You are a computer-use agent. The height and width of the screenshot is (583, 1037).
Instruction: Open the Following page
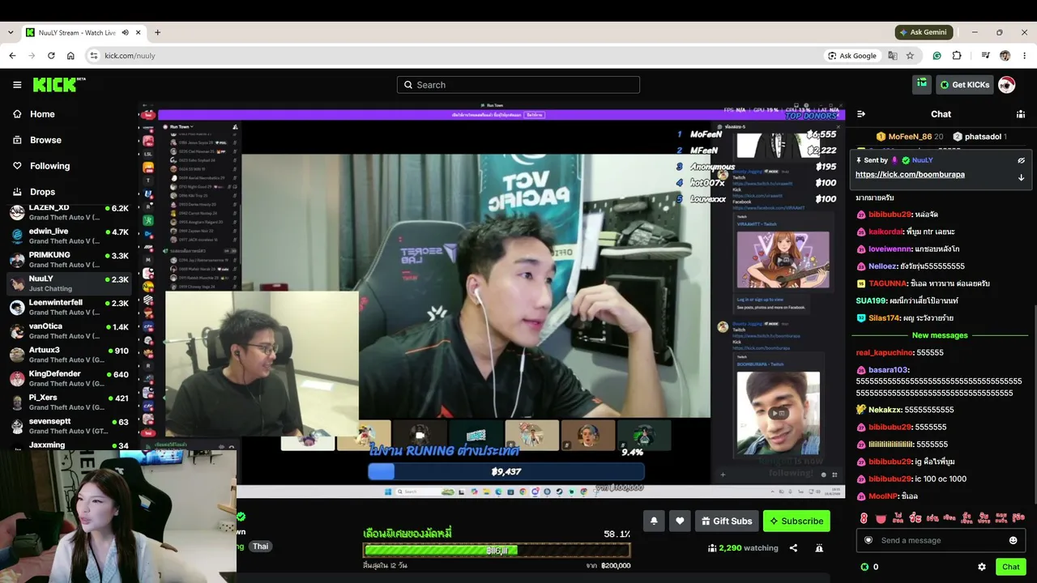pyautogui.click(x=49, y=166)
